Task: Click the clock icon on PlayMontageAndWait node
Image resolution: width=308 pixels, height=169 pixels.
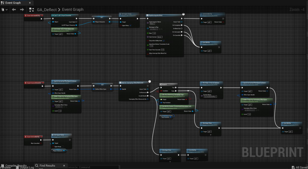Action: point(183,14)
